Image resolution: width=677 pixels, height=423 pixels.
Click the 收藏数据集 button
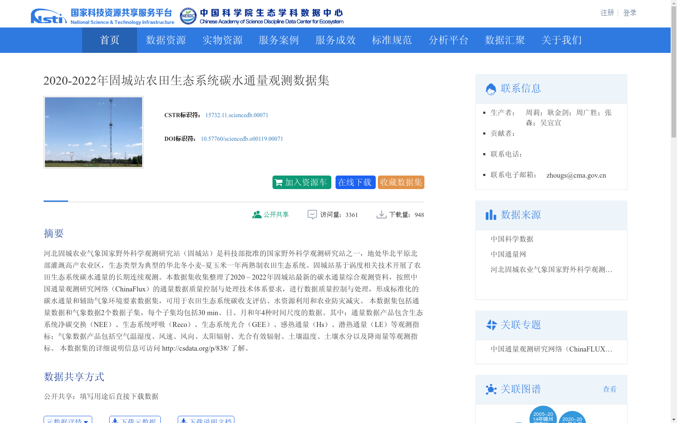coord(401,182)
